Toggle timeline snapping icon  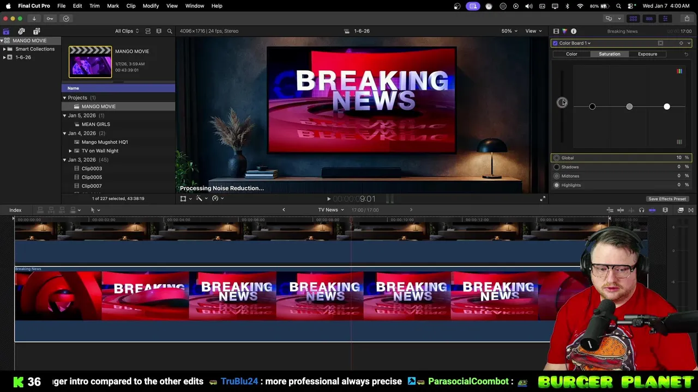[652, 210]
